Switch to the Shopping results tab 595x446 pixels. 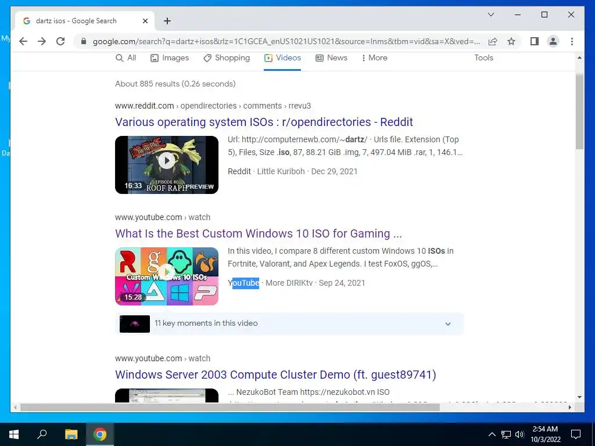(227, 57)
